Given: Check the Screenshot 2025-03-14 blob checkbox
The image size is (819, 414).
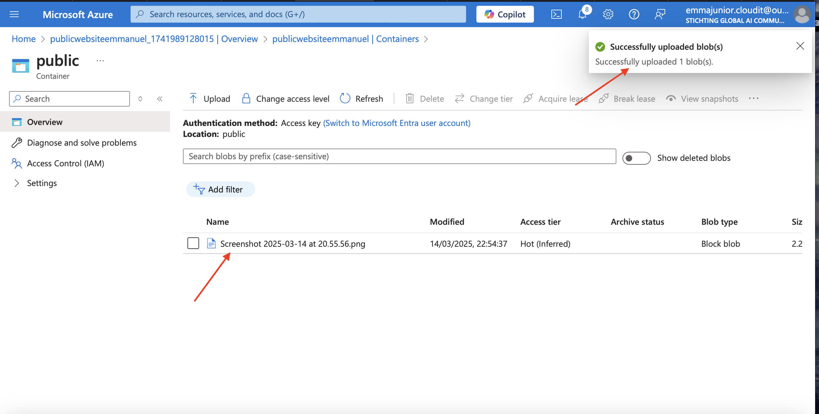Looking at the screenshot, I should [x=193, y=243].
